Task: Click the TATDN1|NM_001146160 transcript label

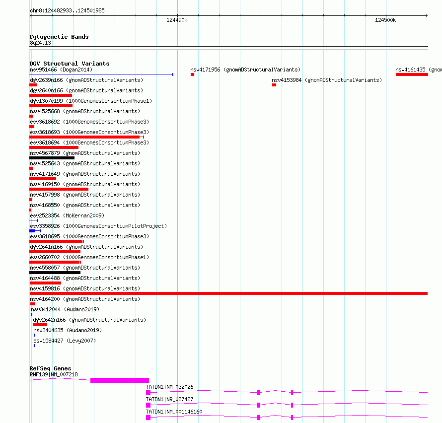Action: pyautogui.click(x=174, y=412)
